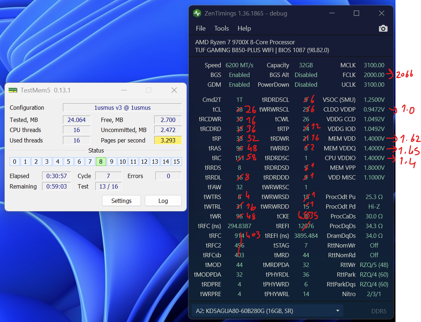Click the BGS Alt value Disabled
Screen dimensions: 421x322
(306, 75)
